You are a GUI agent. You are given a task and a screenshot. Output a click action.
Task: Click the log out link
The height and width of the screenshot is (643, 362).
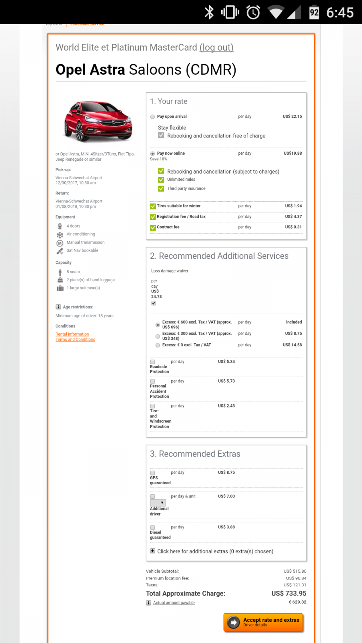216,47
